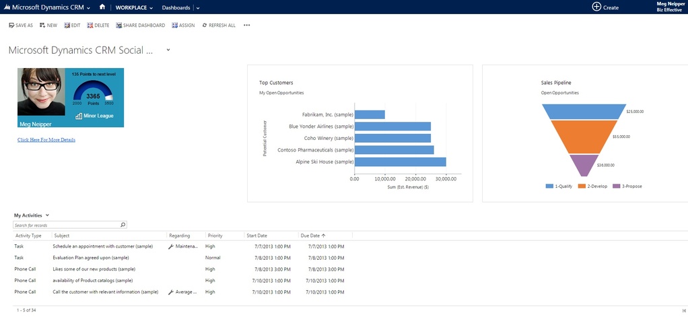This screenshot has width=688, height=317.
Task: Click the $55,000.00 funnel label
Action: (621, 137)
